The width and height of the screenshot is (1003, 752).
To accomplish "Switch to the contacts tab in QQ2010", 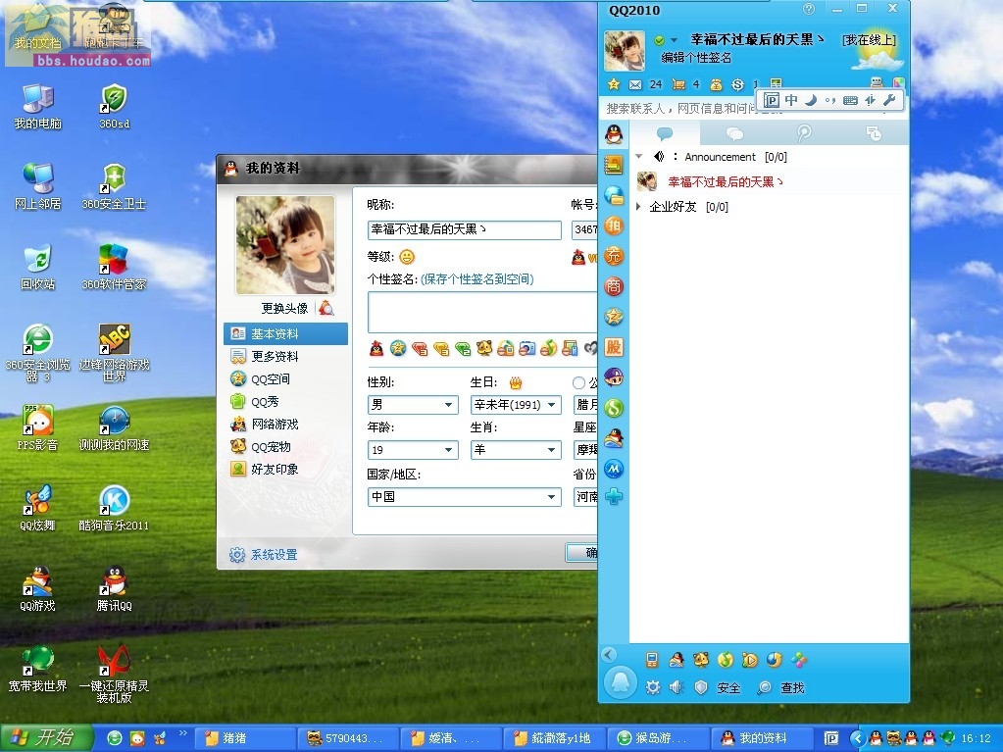I will tap(665, 133).
